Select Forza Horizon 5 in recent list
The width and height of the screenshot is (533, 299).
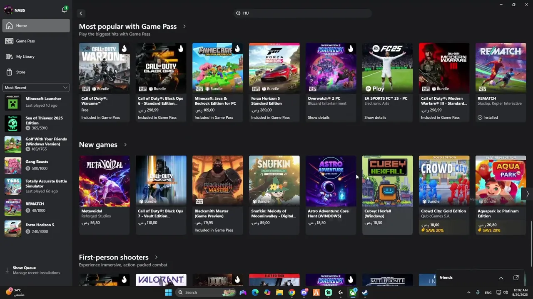tap(36, 228)
